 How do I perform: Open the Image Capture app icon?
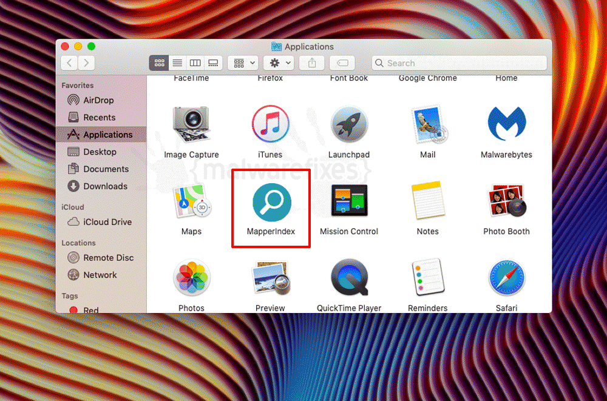point(191,124)
